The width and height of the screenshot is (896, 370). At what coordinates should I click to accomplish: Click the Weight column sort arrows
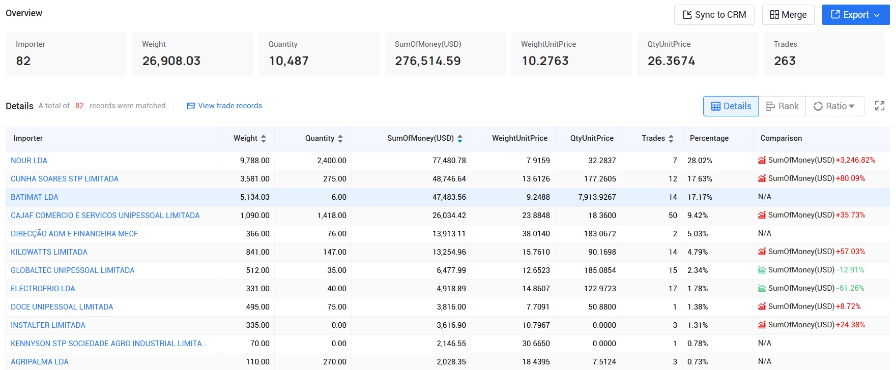tap(264, 138)
